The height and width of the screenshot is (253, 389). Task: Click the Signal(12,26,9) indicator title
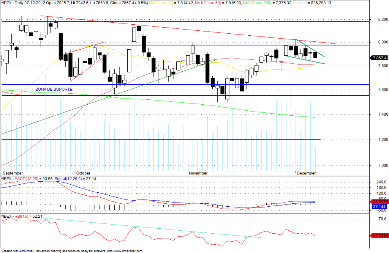[68, 179]
